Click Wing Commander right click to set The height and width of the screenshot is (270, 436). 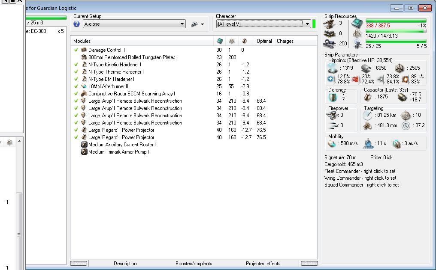tap(360, 178)
